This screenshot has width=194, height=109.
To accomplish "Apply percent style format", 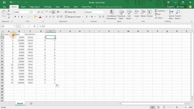I will [x=92, y=17].
